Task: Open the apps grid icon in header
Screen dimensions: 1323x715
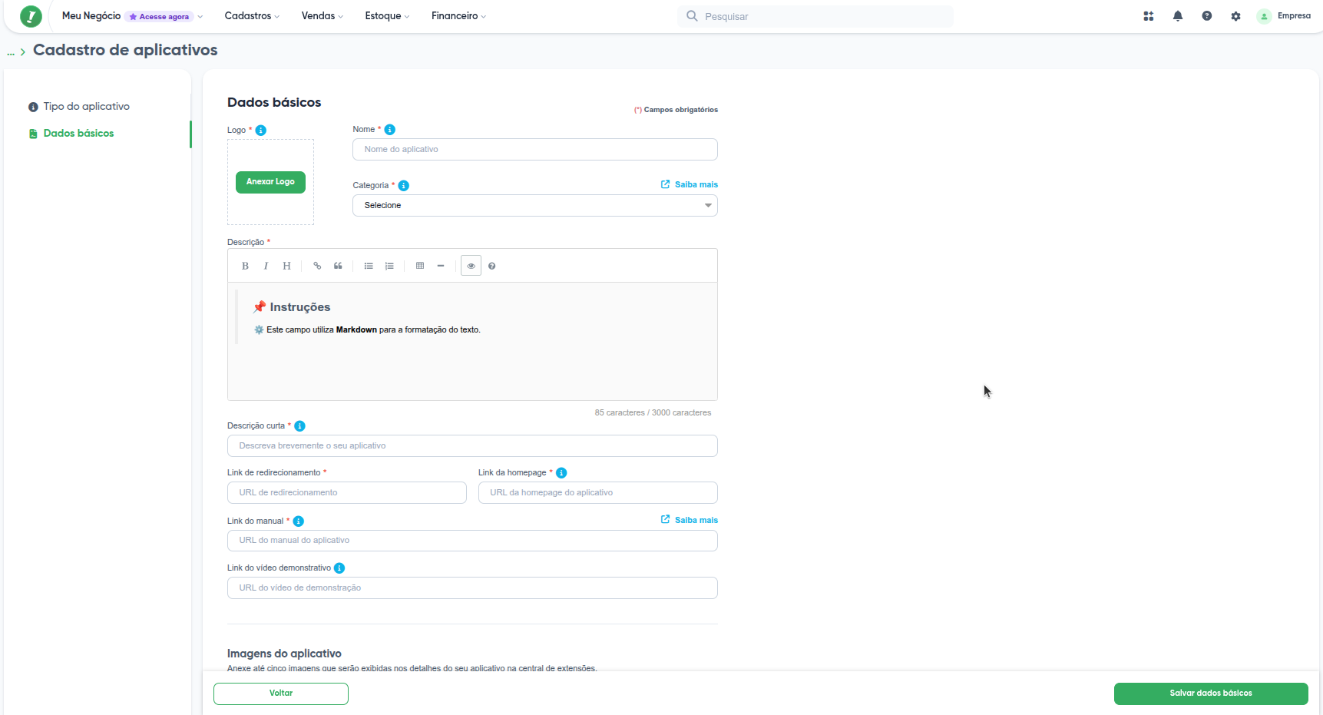Action: click(1148, 16)
